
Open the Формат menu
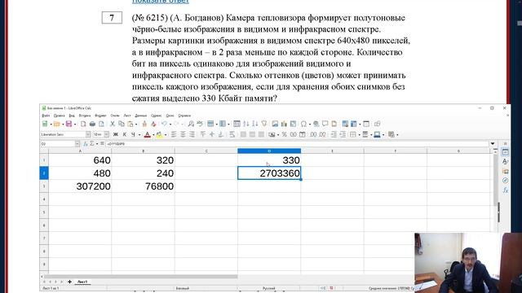tap(100, 116)
